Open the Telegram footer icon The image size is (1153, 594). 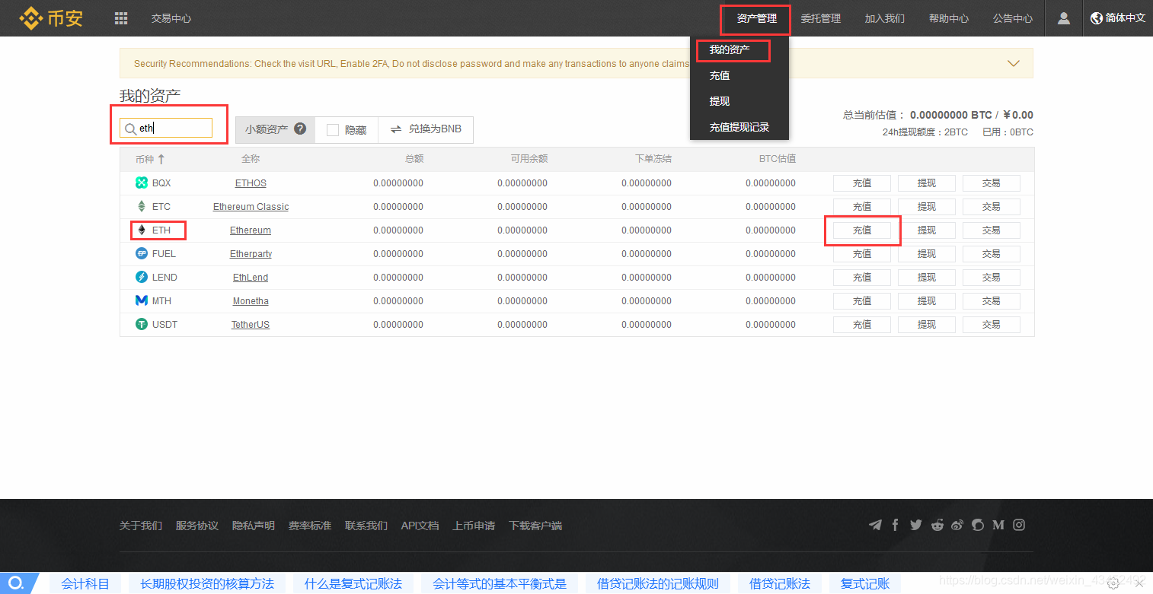coord(875,525)
